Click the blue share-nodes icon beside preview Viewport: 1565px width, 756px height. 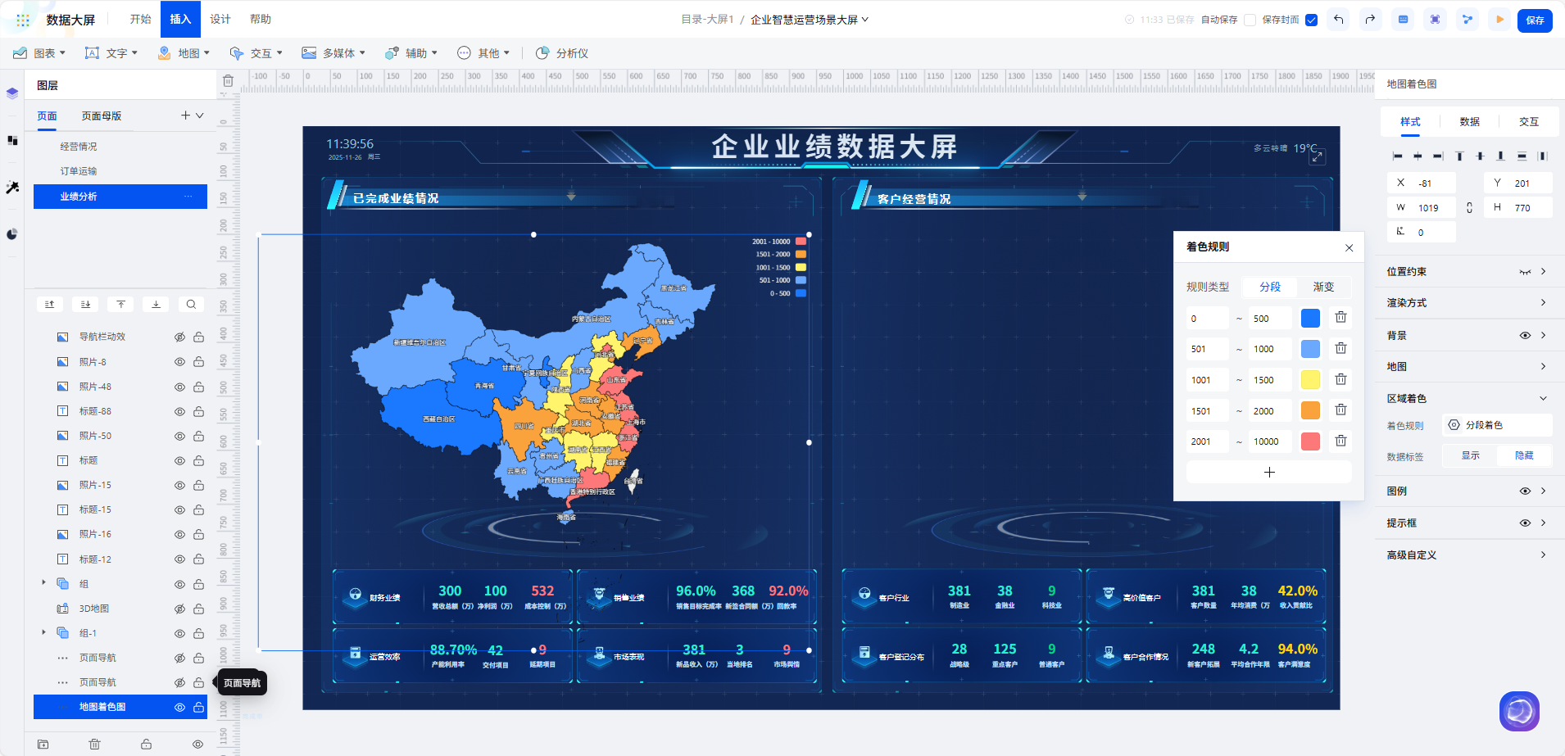pos(1467,20)
